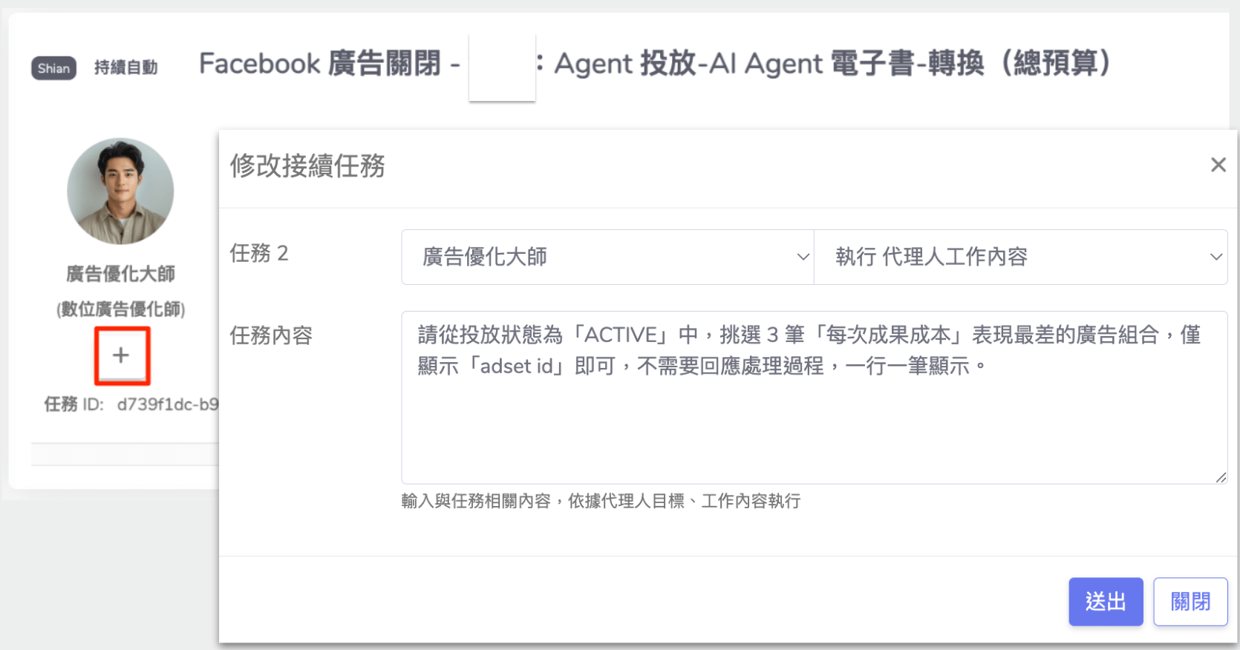The width and height of the screenshot is (1240, 650).
Task: Open the 廣告優化大師 agent dropdown
Action: pos(607,257)
